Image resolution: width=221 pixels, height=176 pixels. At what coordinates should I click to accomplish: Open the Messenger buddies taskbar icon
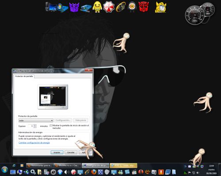121,172
